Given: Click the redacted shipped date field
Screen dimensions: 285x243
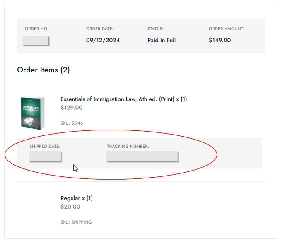Looking at the screenshot, I should pyautogui.click(x=45, y=156).
